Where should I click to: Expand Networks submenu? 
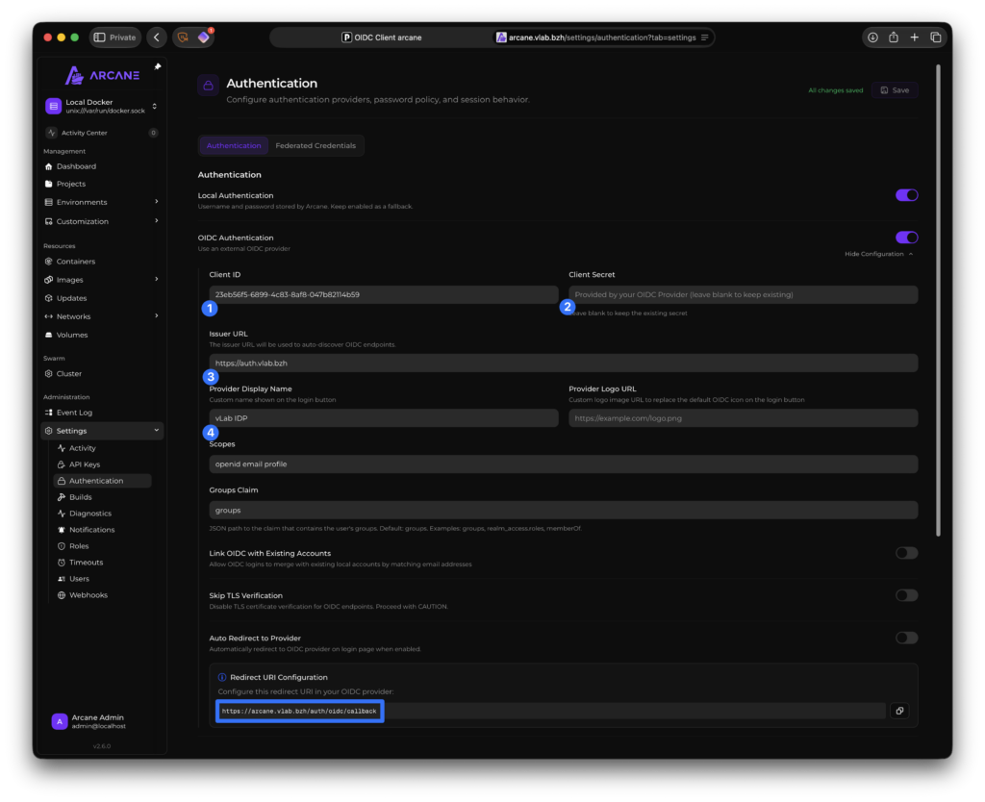pyautogui.click(x=157, y=316)
